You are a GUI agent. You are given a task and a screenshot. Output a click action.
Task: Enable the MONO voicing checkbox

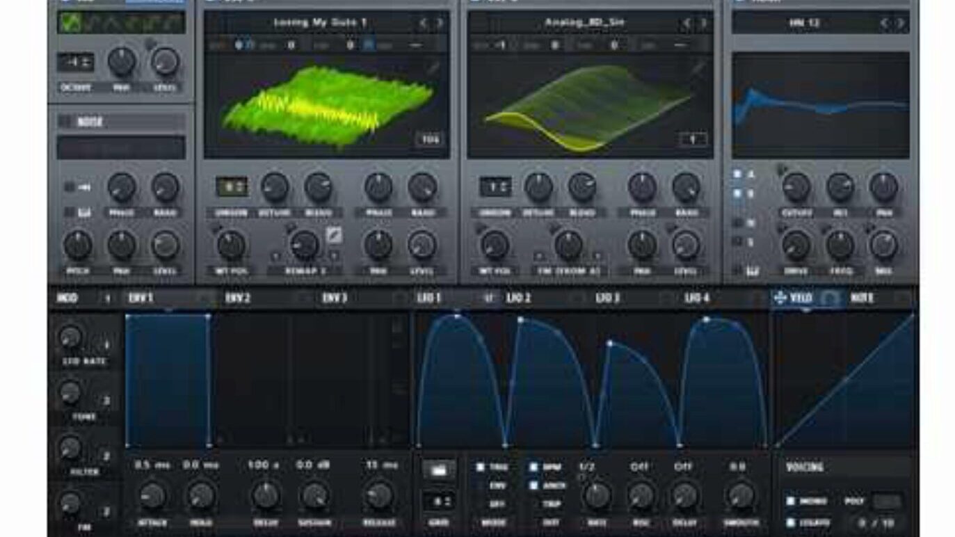click(791, 501)
